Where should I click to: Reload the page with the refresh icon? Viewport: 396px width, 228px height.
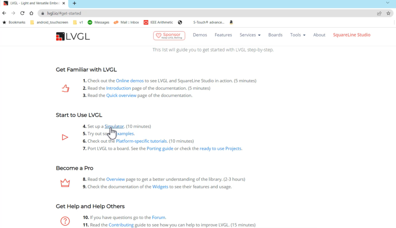(22, 13)
